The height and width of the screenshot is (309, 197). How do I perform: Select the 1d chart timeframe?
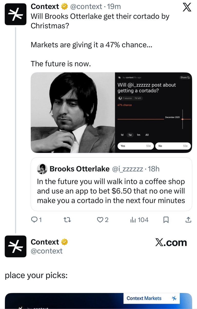click(122, 135)
